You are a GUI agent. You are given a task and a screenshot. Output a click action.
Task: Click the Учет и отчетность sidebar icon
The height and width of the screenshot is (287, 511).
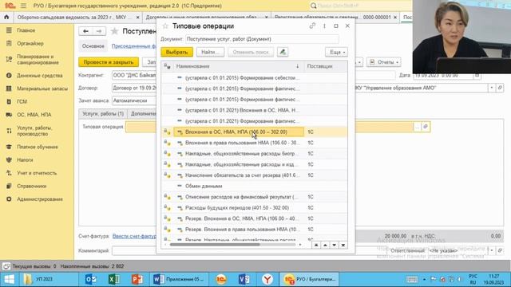tap(9, 173)
